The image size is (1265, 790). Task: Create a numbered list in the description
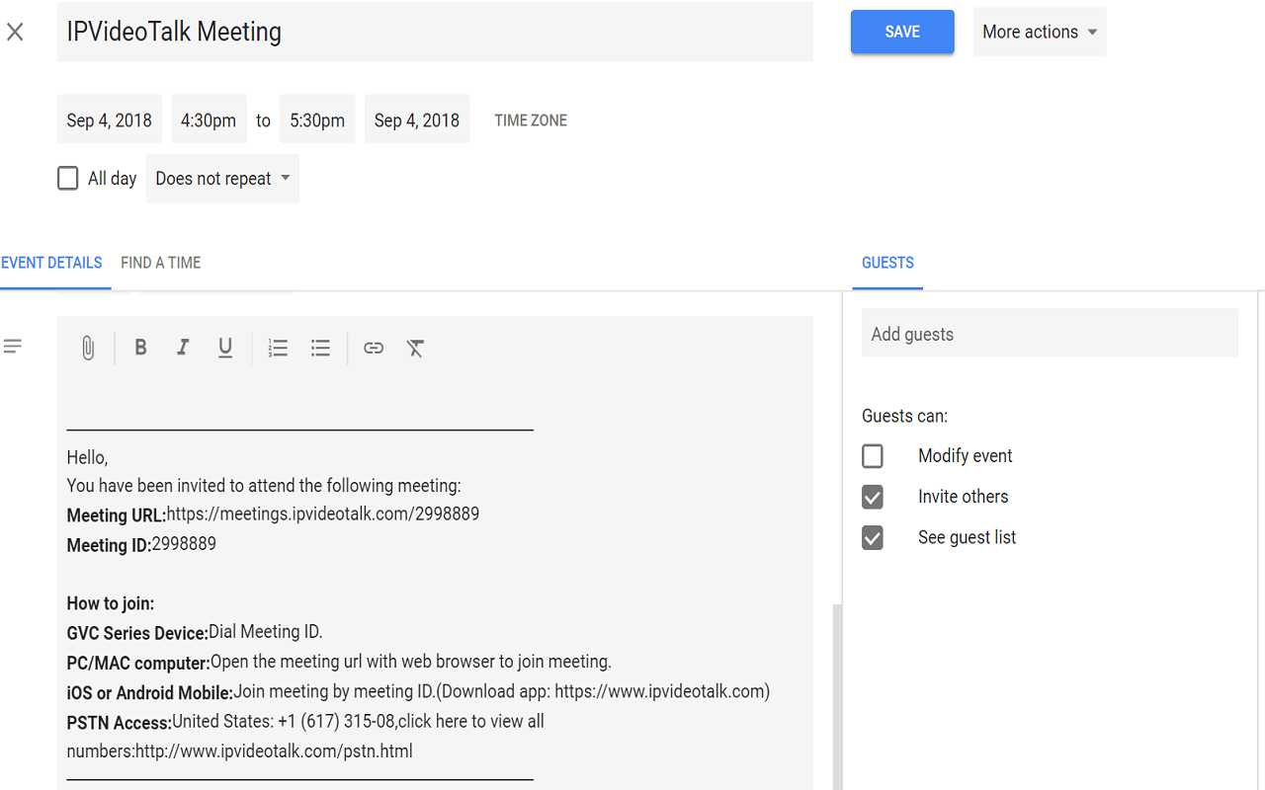278,348
